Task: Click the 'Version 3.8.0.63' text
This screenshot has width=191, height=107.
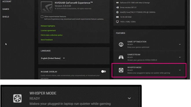Action: pos(63,6)
